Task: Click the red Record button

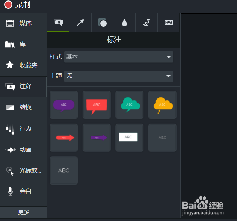Action: point(8,5)
